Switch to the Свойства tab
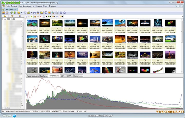This screenshot has width=185, height=118. click(44, 76)
